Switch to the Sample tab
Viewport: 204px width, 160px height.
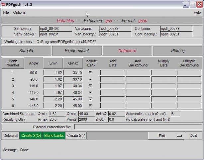(x=26, y=51)
